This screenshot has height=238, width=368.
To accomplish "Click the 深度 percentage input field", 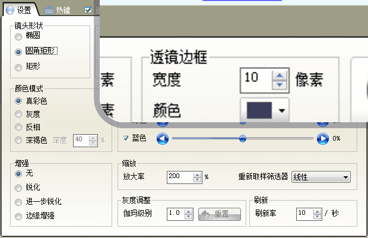I will [x=81, y=140].
